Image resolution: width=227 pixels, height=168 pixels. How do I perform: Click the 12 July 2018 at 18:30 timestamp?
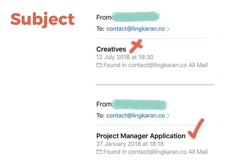pos(125,57)
